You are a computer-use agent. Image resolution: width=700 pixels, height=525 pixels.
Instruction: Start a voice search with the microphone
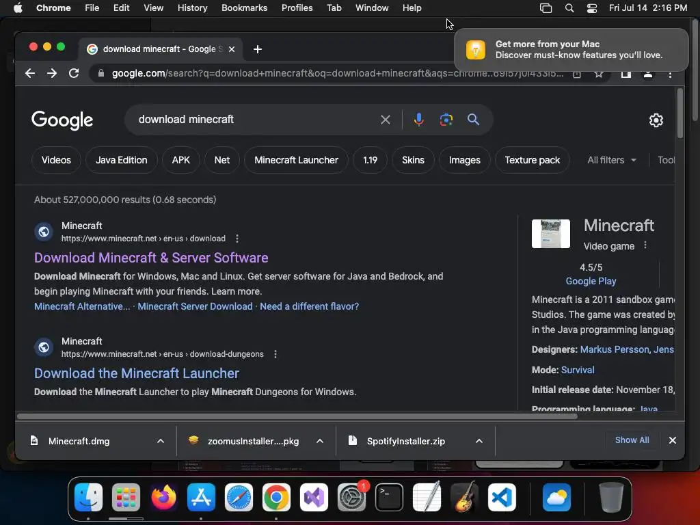[x=419, y=120]
